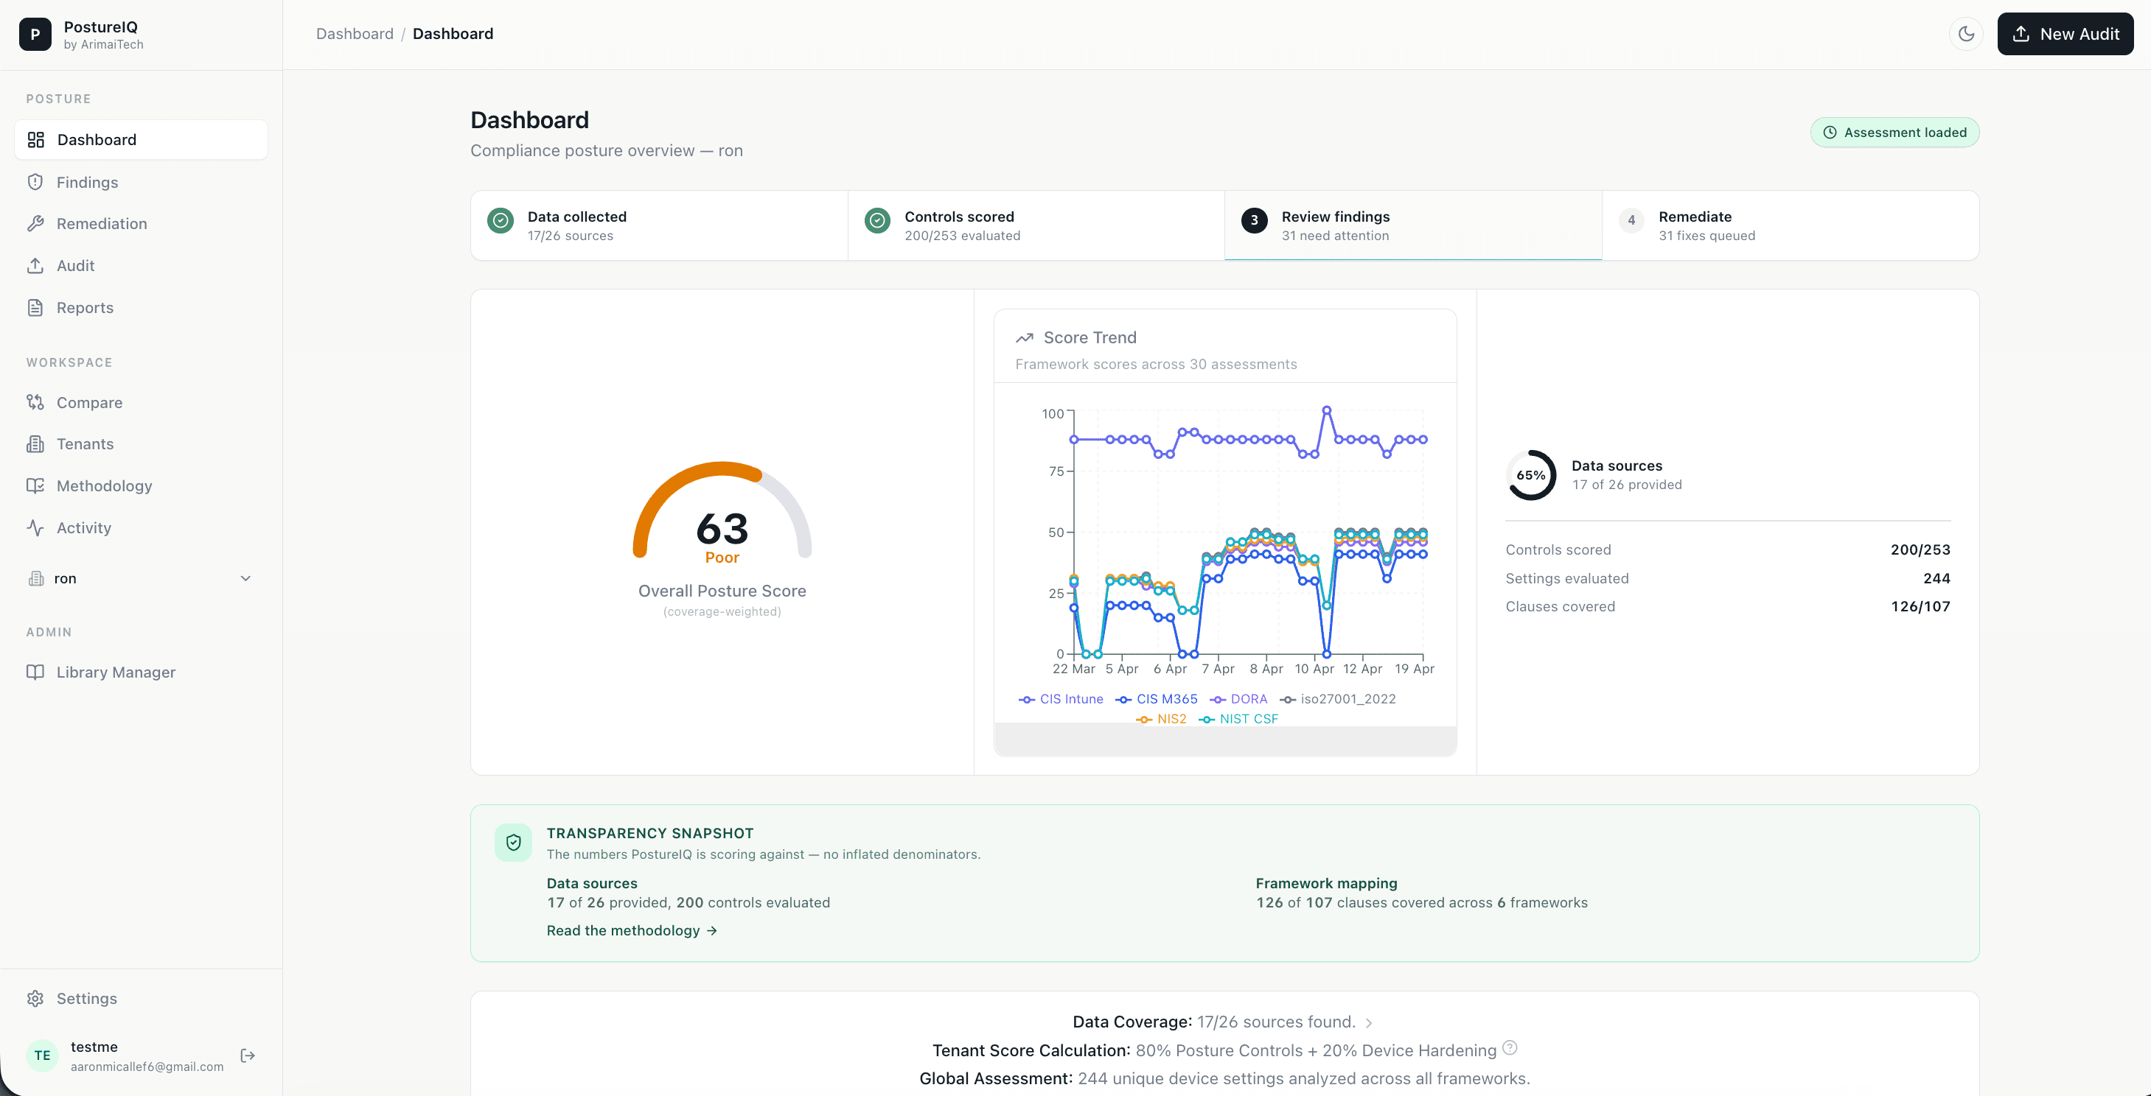The width and height of the screenshot is (2151, 1096).
Task: Click the Dashboard grid icon in sidebar
Action: click(x=36, y=139)
